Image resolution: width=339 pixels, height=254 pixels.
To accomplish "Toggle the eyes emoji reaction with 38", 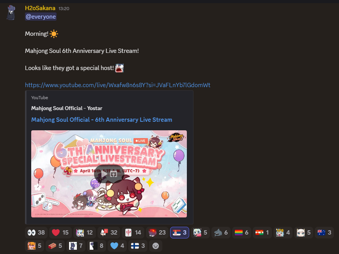I will point(36,233).
